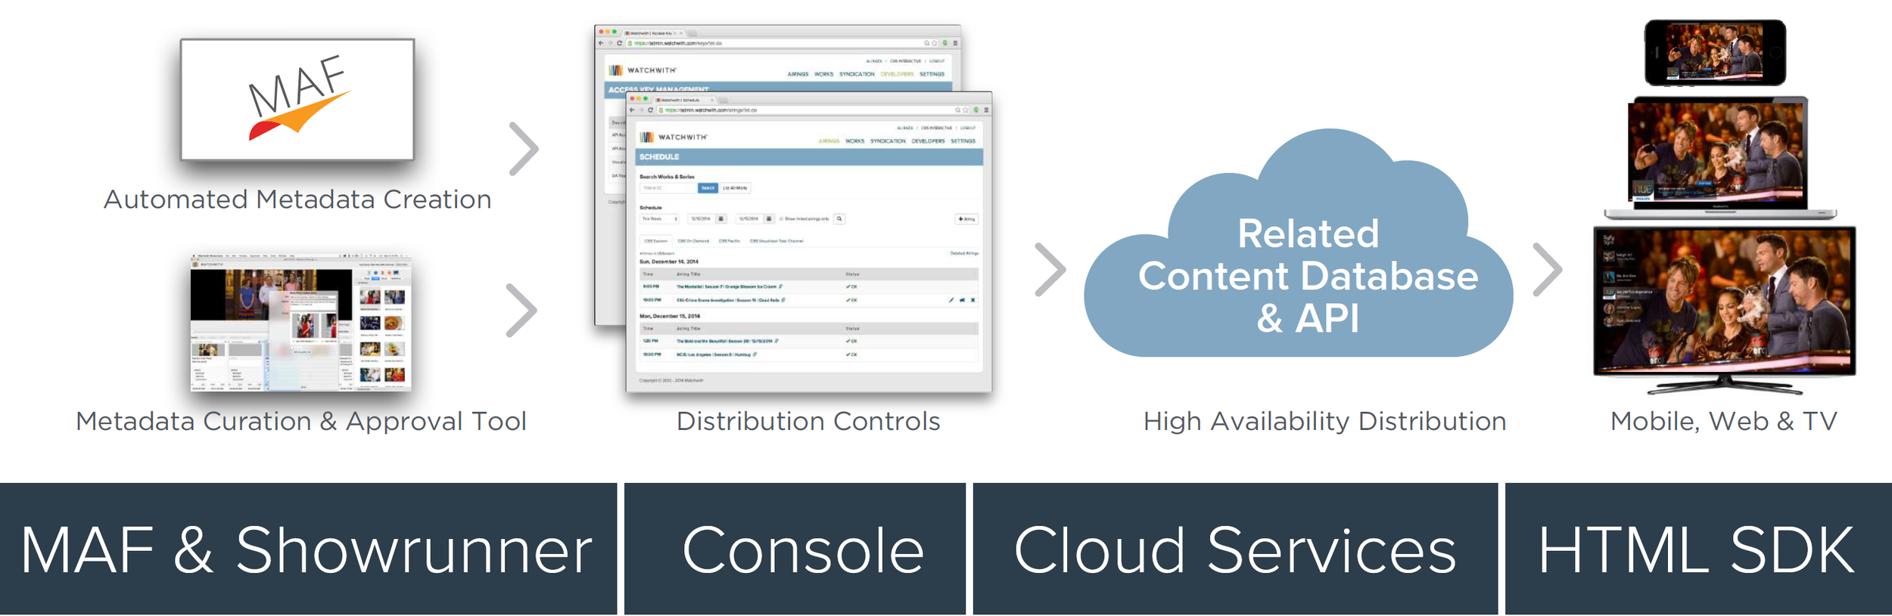Click second schedule date input field

point(749,218)
